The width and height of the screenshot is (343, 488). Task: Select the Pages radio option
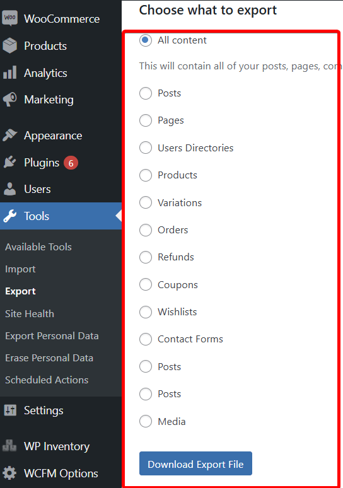point(146,120)
